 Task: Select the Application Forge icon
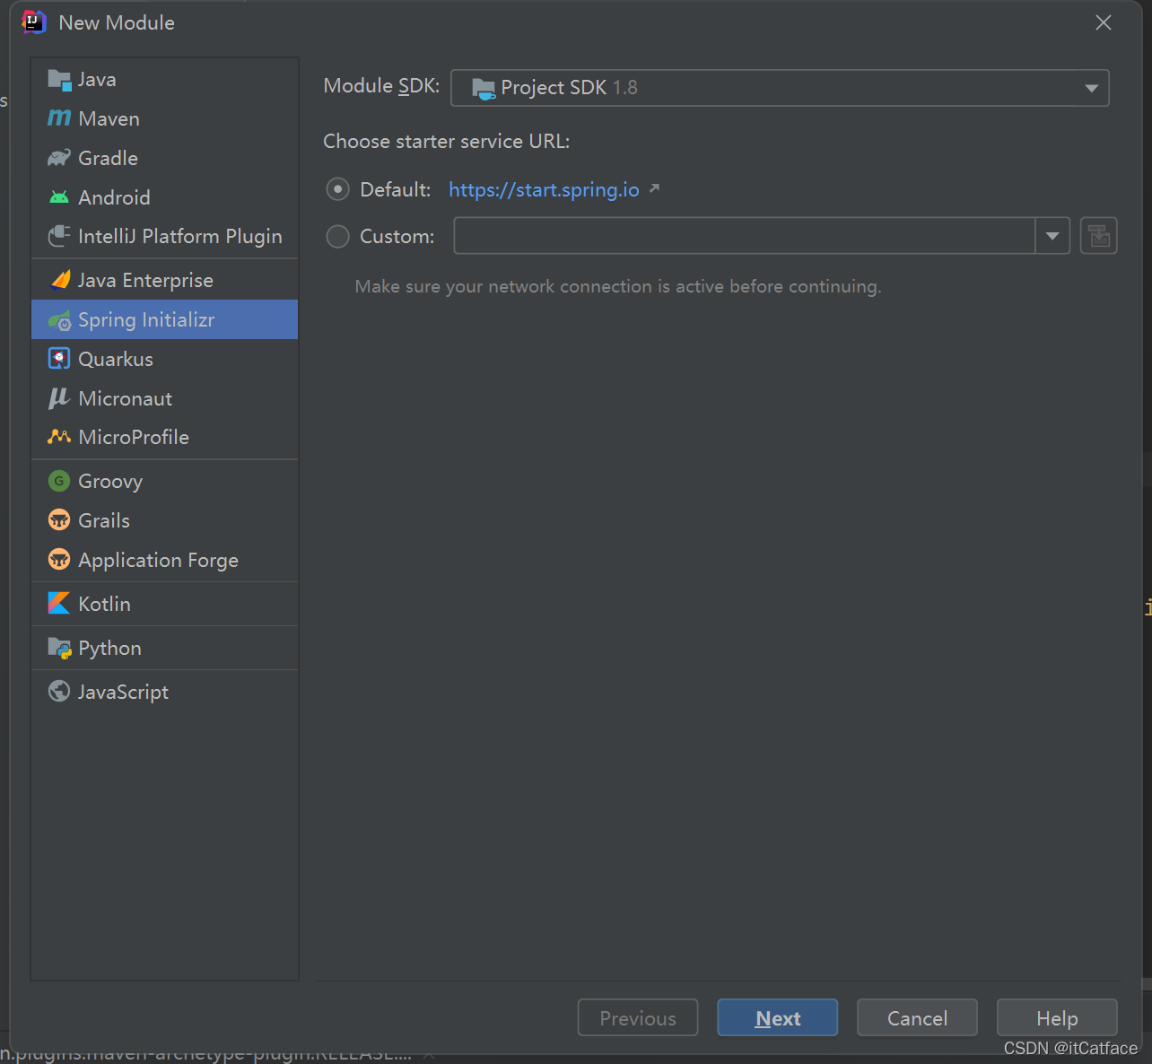(59, 560)
